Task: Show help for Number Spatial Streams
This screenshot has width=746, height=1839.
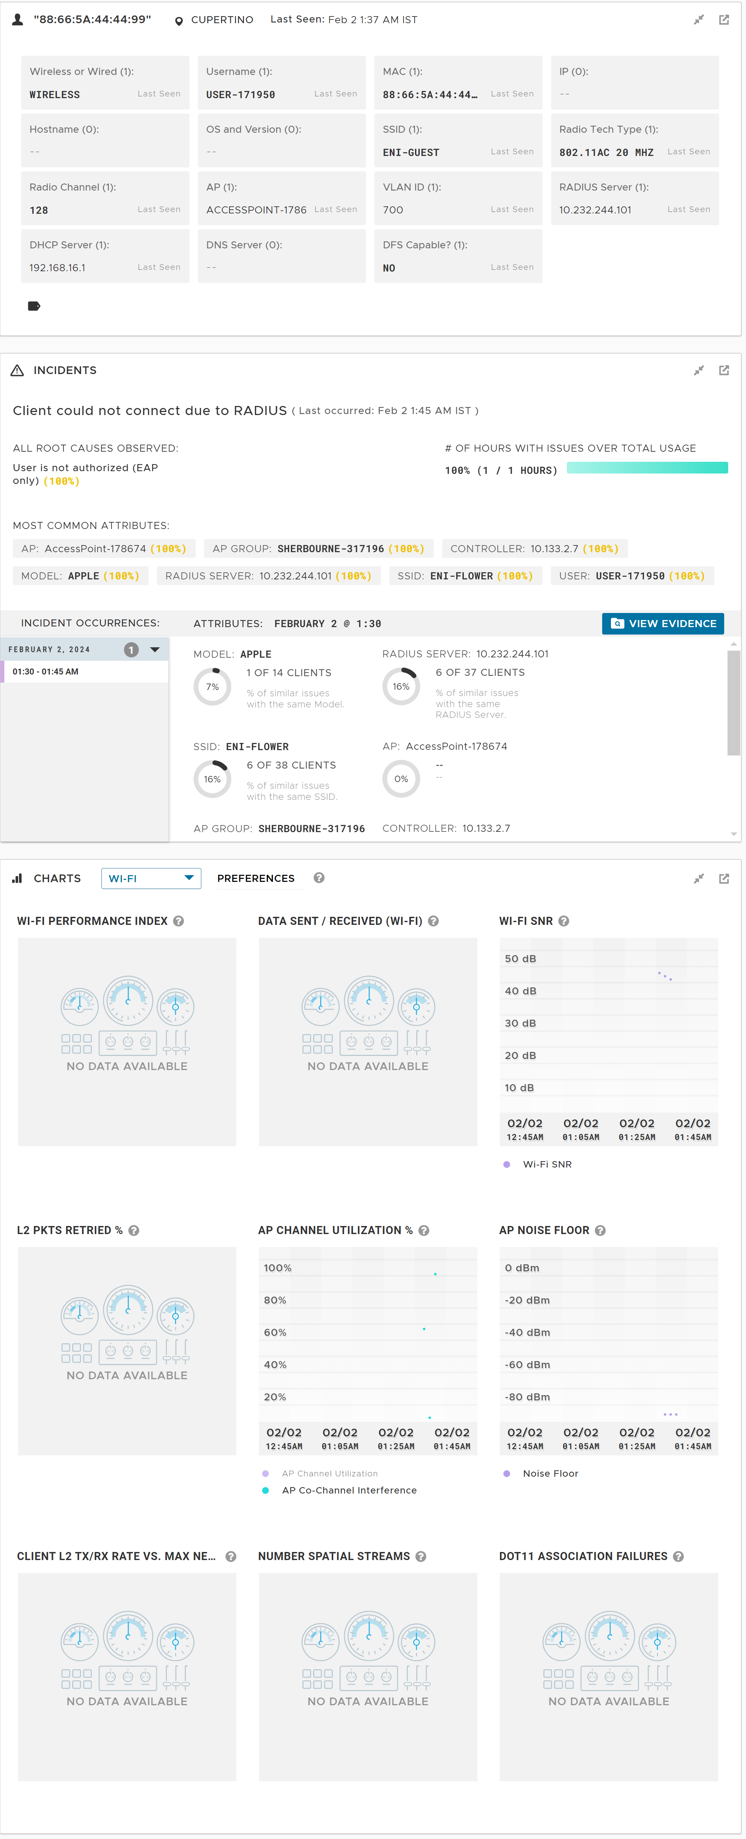Action: pos(421,1556)
